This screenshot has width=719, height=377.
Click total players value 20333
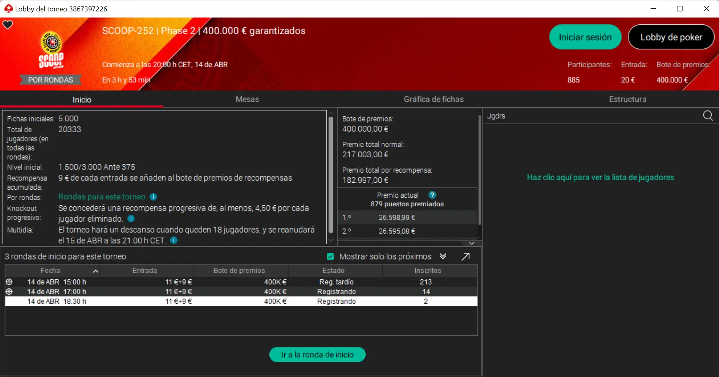click(70, 129)
